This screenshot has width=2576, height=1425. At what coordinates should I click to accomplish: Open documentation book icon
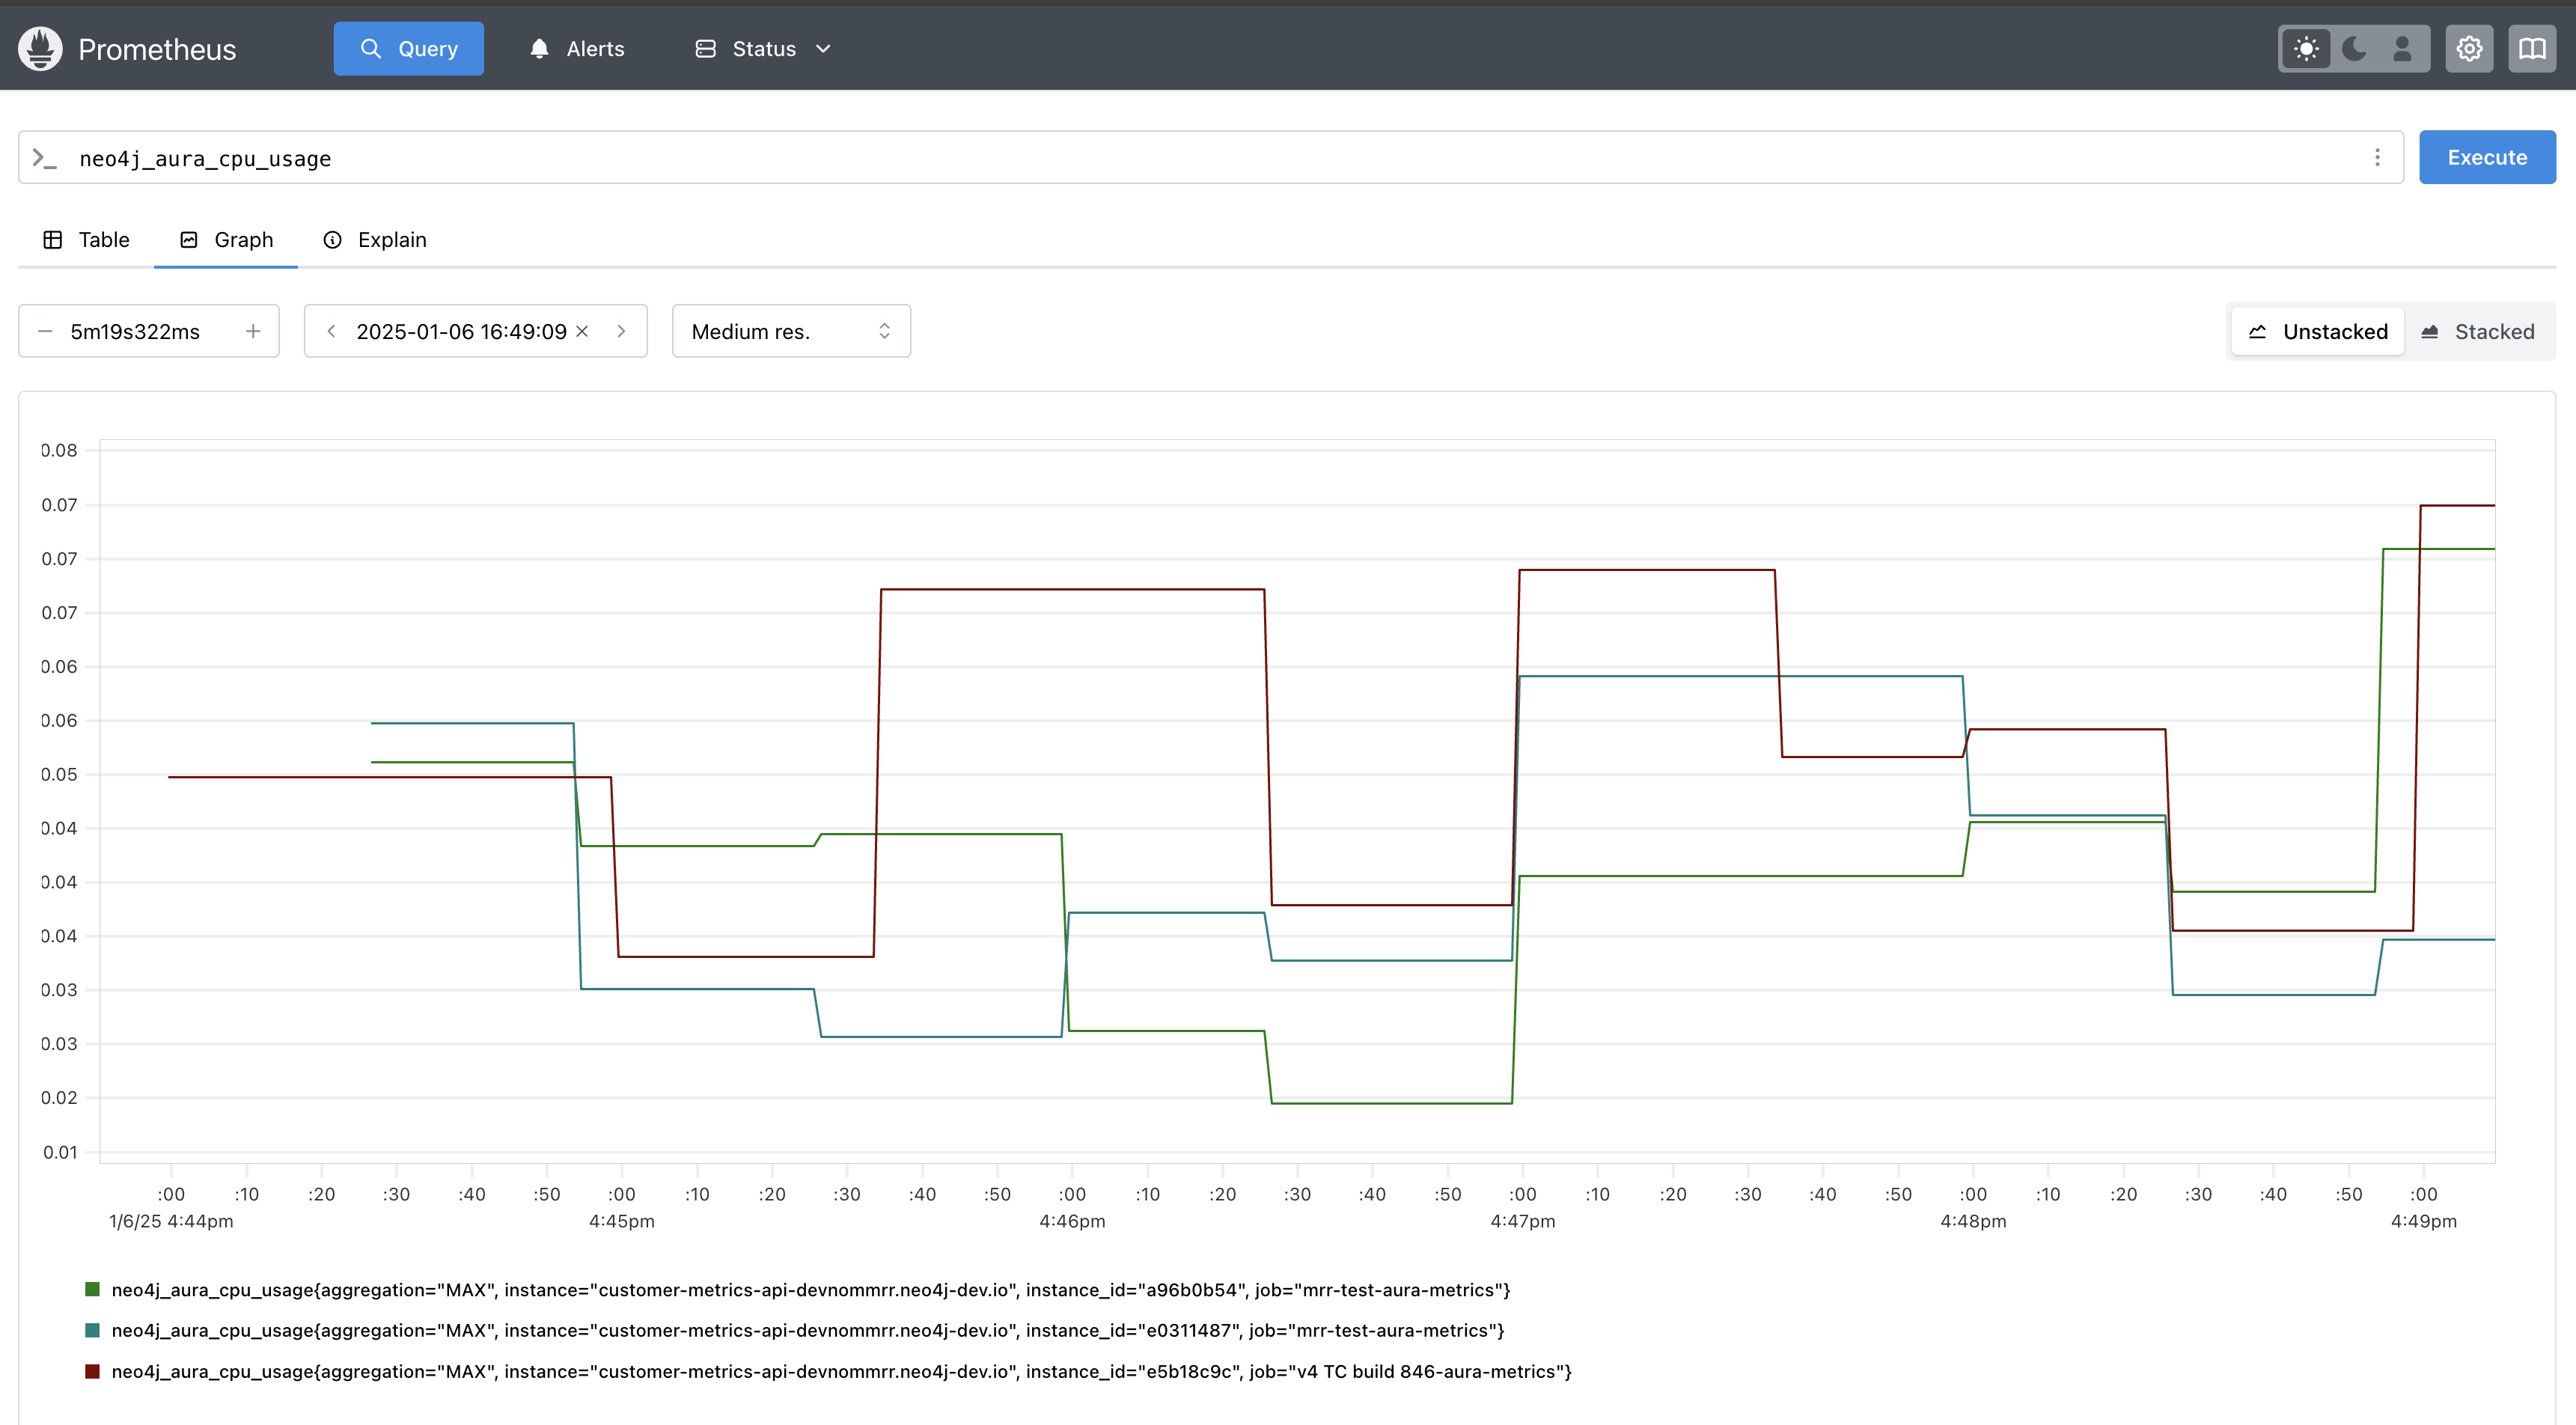(x=2532, y=49)
